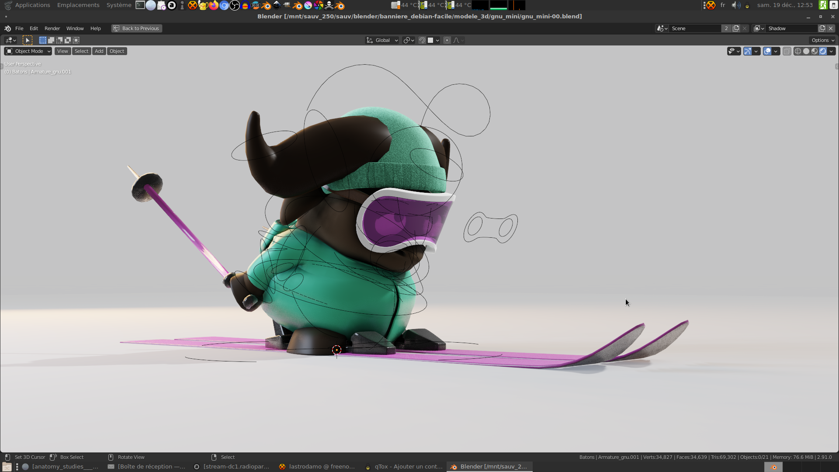Switch to Solid shading
Viewport: 839px width, 472px height.
(x=806, y=52)
